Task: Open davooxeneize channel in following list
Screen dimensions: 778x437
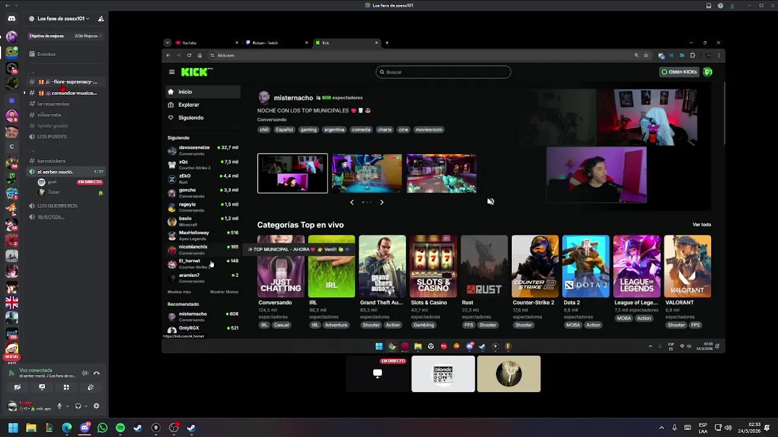Action: (x=203, y=151)
